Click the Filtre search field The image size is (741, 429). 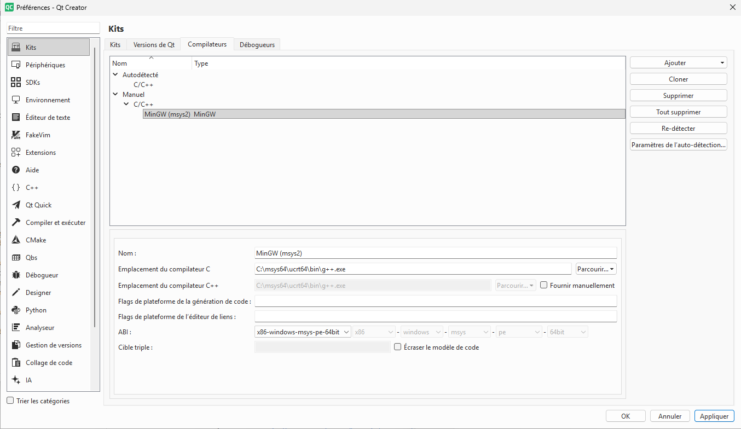point(53,28)
